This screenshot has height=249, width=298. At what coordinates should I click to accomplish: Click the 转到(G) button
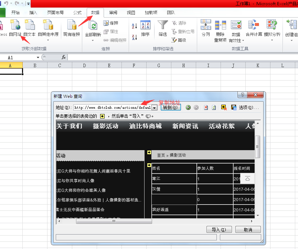171,107
